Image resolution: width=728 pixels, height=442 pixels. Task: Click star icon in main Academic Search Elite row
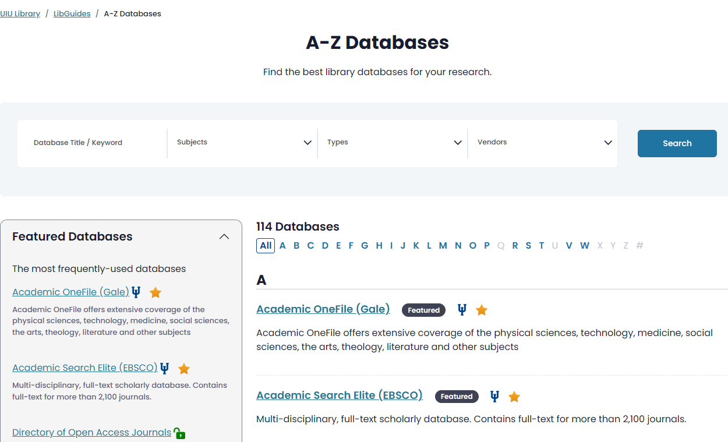(514, 397)
